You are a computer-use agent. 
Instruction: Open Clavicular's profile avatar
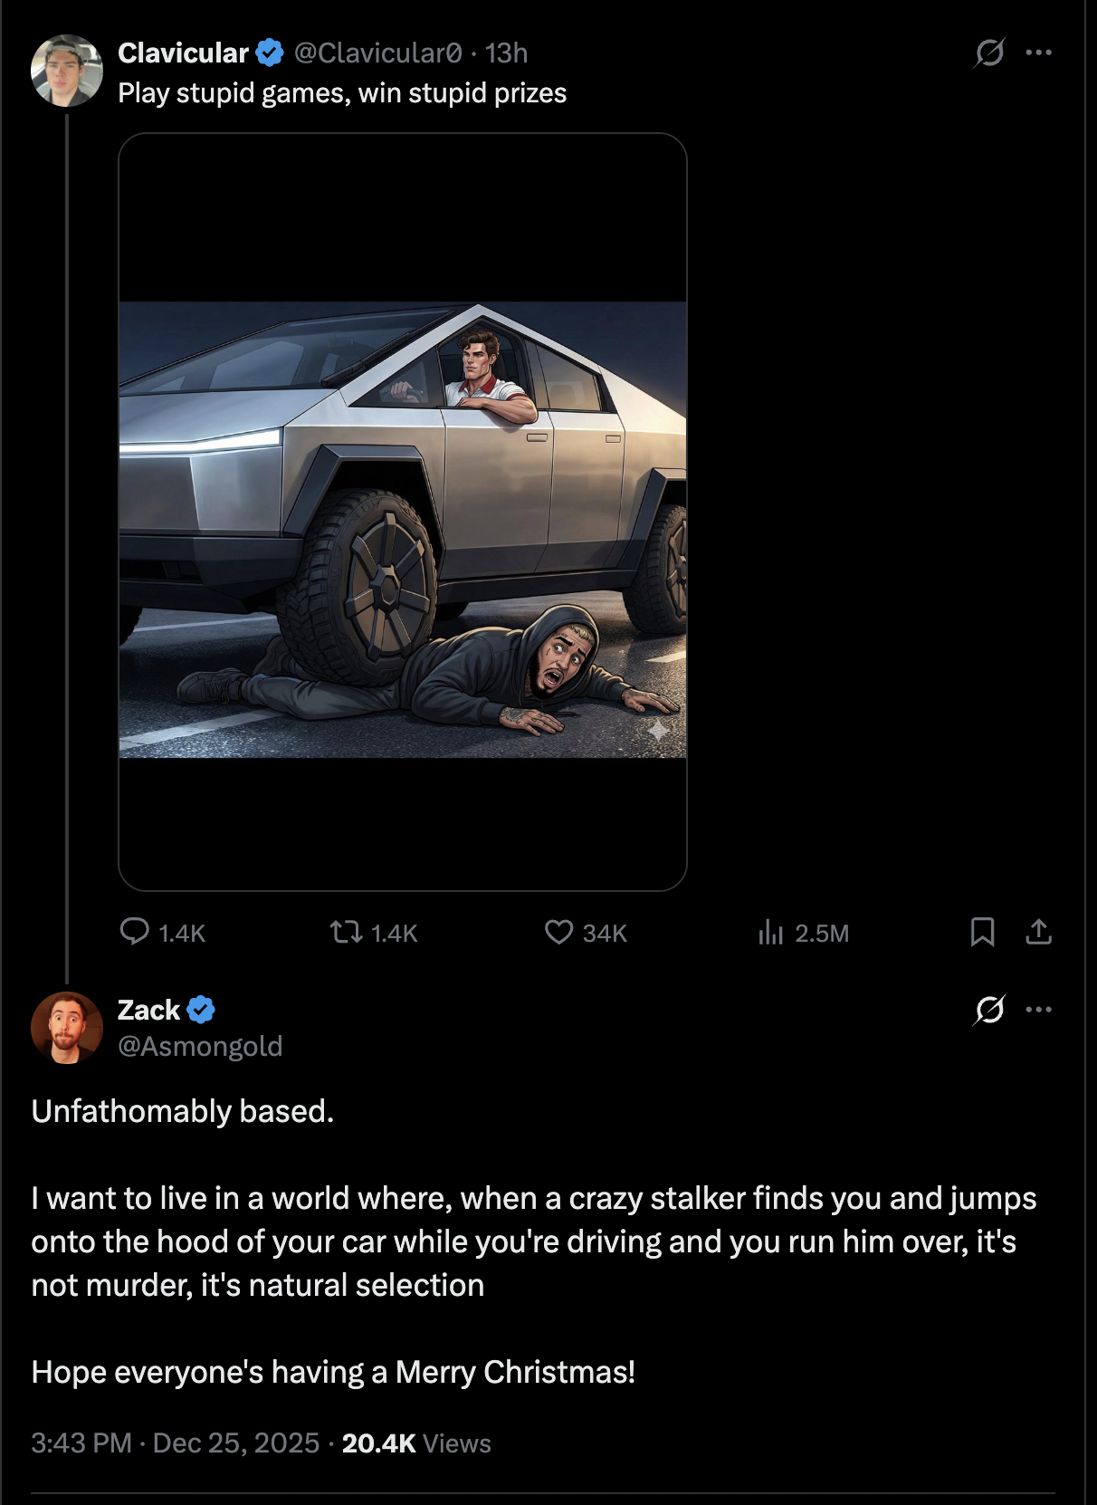pos(67,71)
